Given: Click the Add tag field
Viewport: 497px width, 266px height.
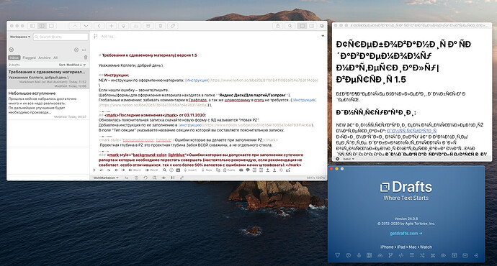Looking at the screenshot, I should 108,37.
